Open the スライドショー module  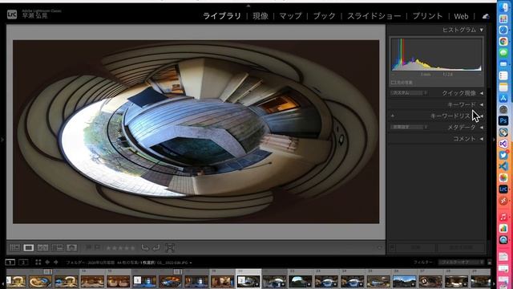pos(374,16)
